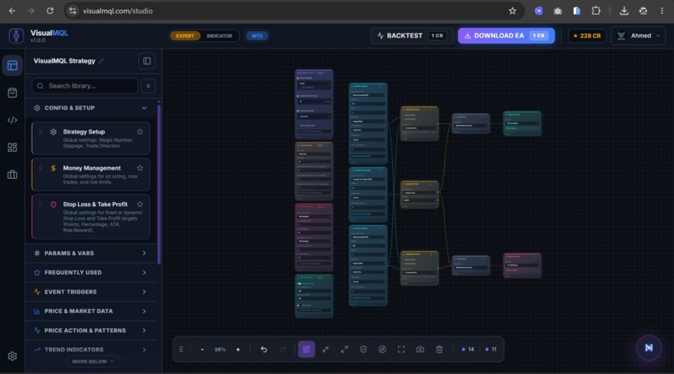Viewport: 674px width, 374px height.
Task: Click the MORE BELOW button
Action: point(94,361)
